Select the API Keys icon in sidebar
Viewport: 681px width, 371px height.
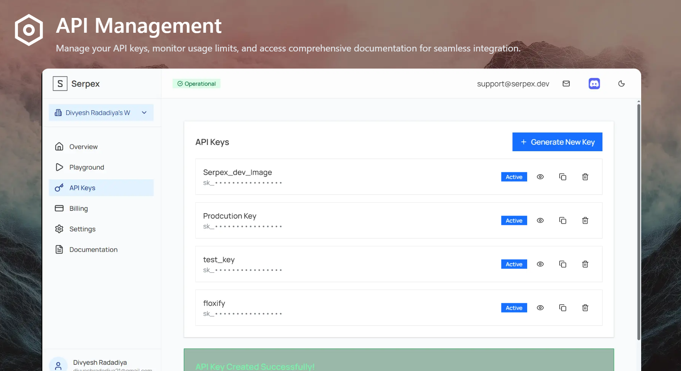point(59,187)
